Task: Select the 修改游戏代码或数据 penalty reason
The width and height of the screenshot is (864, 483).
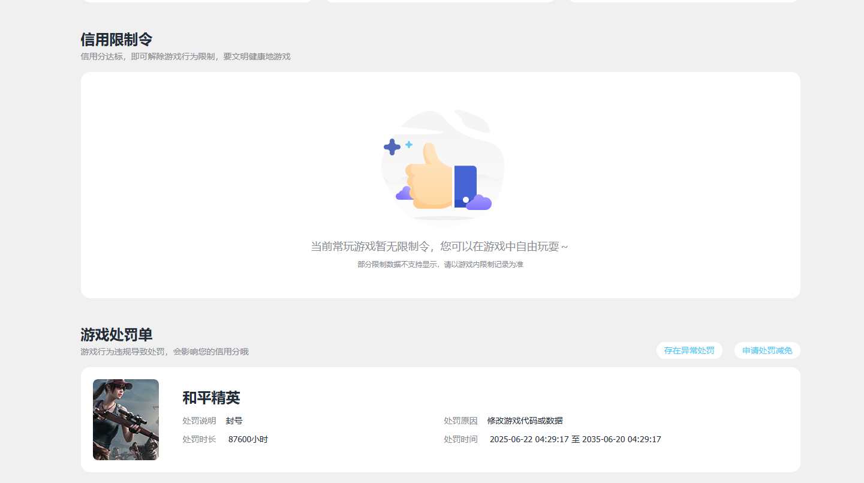Action: point(525,421)
